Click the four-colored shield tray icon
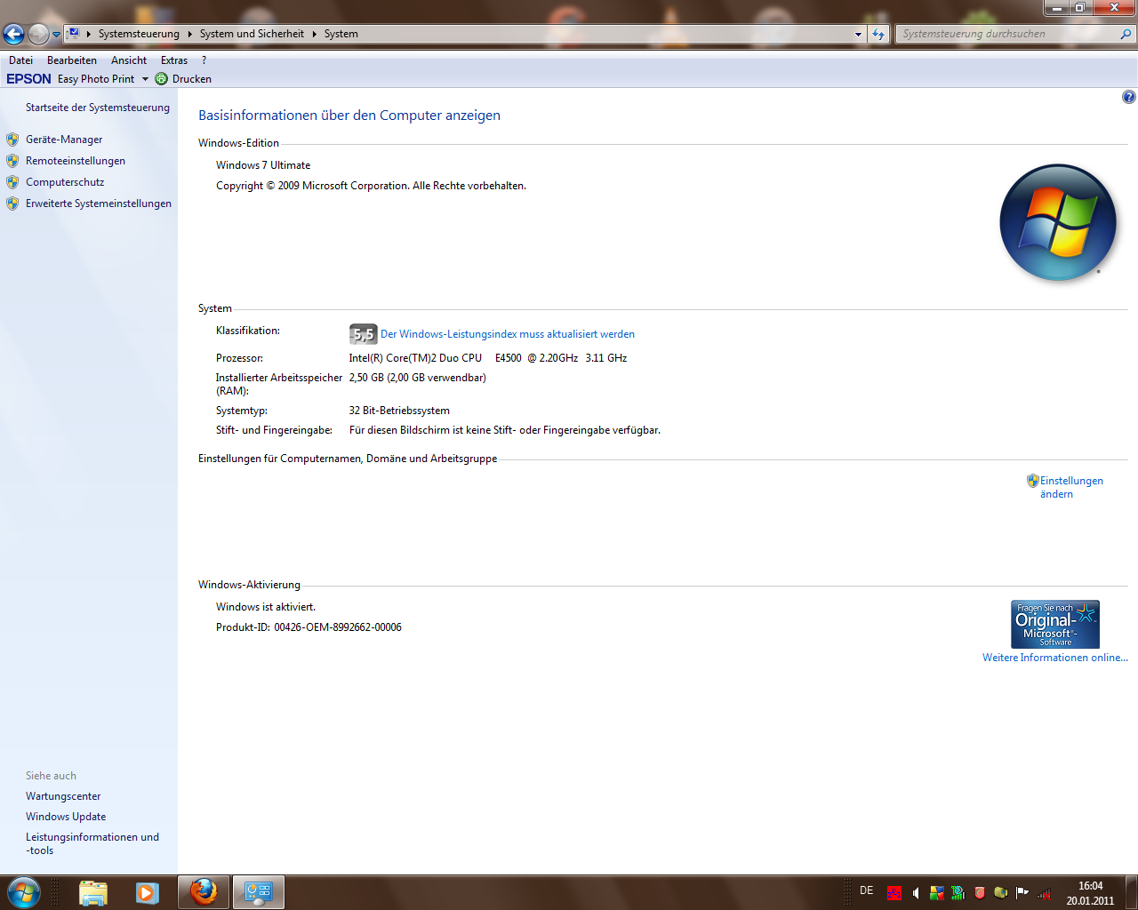 pos(937,893)
